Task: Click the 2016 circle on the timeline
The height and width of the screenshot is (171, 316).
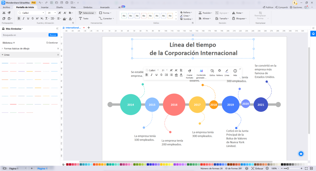Action: click(x=174, y=105)
